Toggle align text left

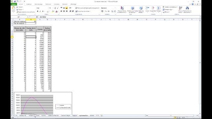pos(61,11)
